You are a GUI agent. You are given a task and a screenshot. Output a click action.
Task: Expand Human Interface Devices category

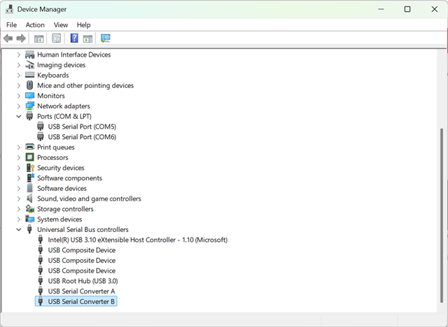(19, 54)
